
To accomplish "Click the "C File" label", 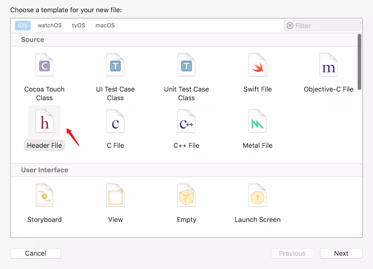I will 115,146.
